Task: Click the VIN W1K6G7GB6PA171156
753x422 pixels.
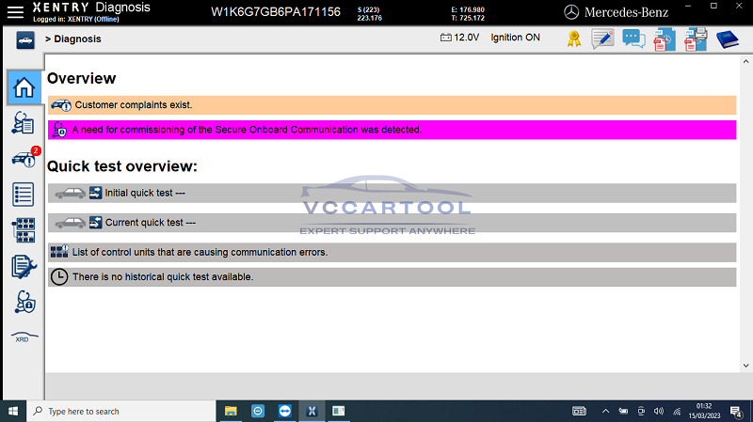Action: [x=276, y=12]
